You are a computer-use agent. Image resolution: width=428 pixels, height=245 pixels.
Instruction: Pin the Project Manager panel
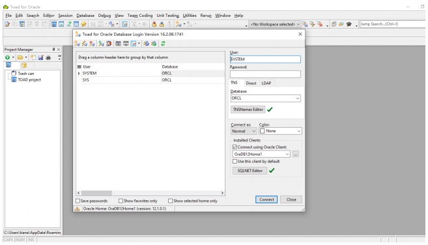pos(53,50)
